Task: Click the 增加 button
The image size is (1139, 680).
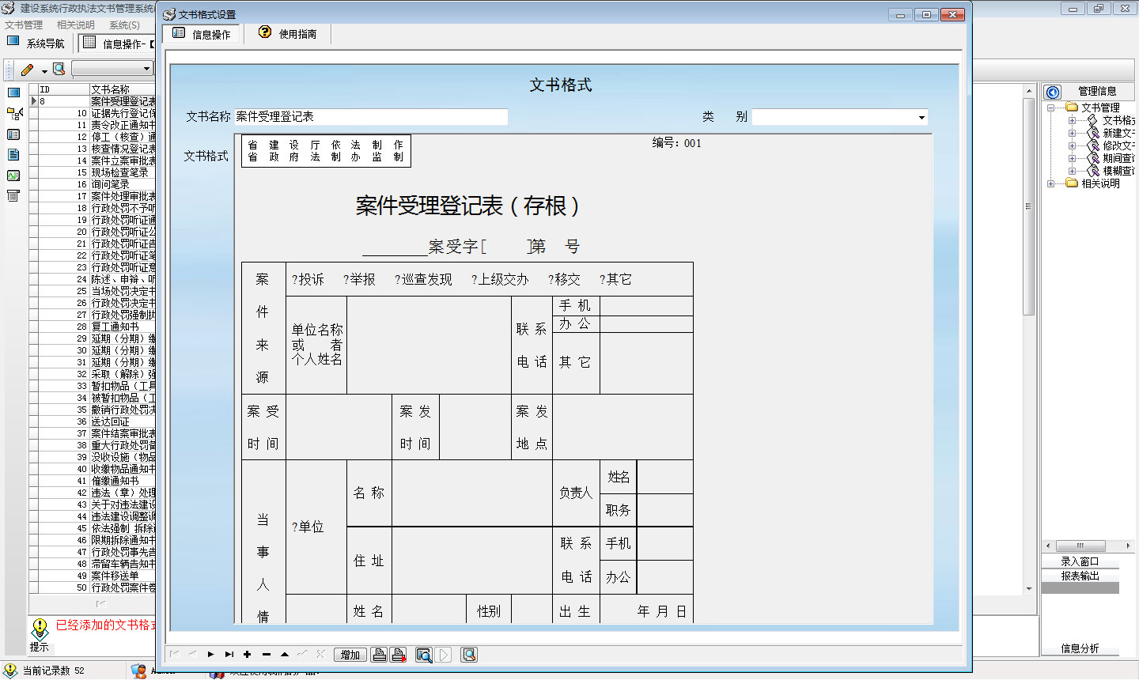Action: point(350,655)
